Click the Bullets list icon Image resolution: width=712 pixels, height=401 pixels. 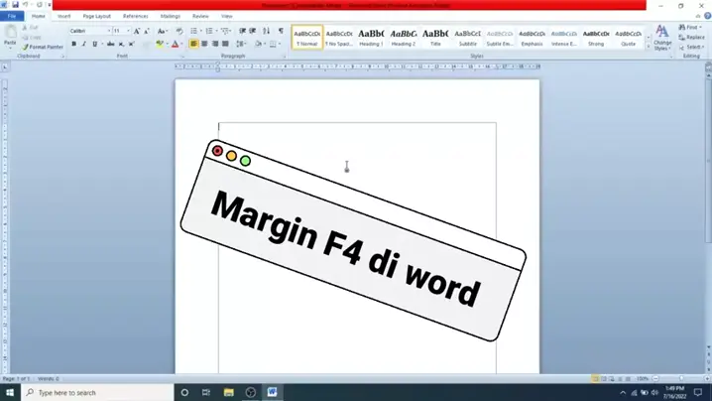(194, 31)
